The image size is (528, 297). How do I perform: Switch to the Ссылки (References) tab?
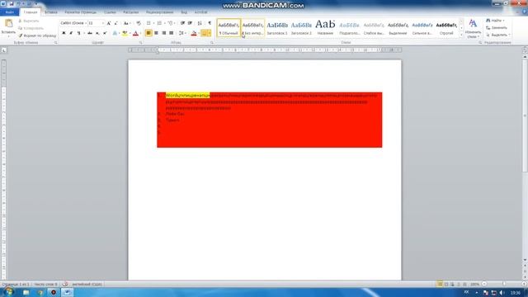[110, 12]
